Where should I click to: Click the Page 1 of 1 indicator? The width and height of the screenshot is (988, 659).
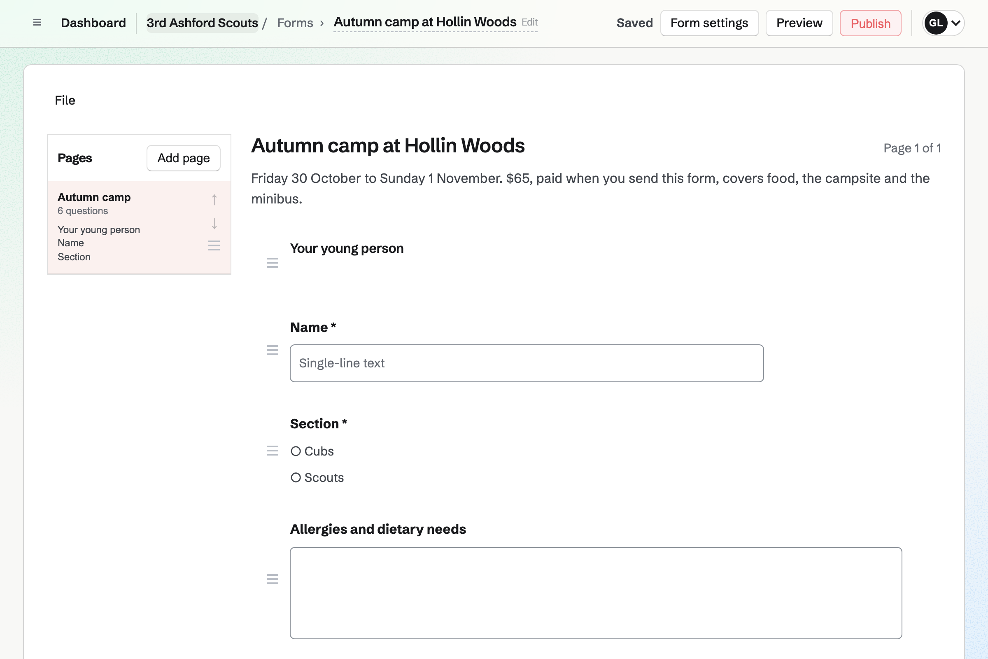tap(912, 148)
